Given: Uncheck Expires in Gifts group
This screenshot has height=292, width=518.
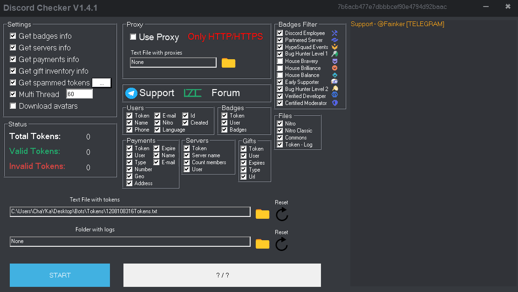Looking at the screenshot, I should coord(244,163).
